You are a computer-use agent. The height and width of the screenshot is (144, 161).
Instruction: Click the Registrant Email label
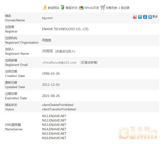tap(16, 65)
